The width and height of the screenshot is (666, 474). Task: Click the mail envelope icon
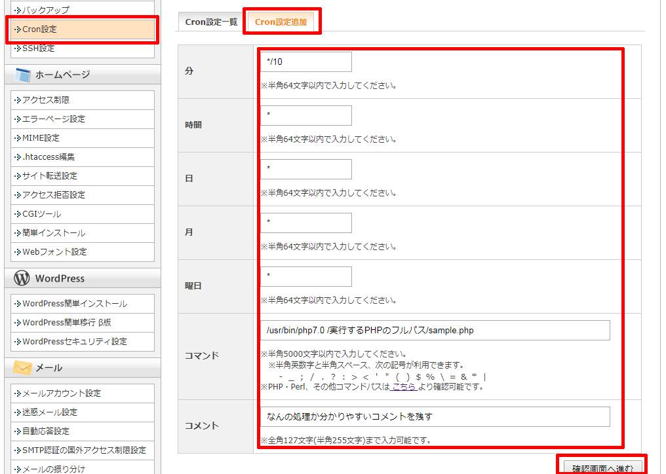(22, 368)
